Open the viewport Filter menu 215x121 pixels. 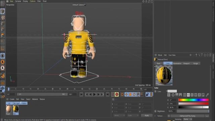(39, 1)
